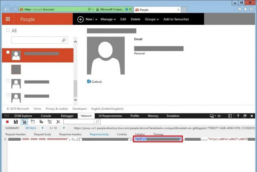This screenshot has height=172, width=257.
Task: Open the app launcher grid icon
Action: 8,19
